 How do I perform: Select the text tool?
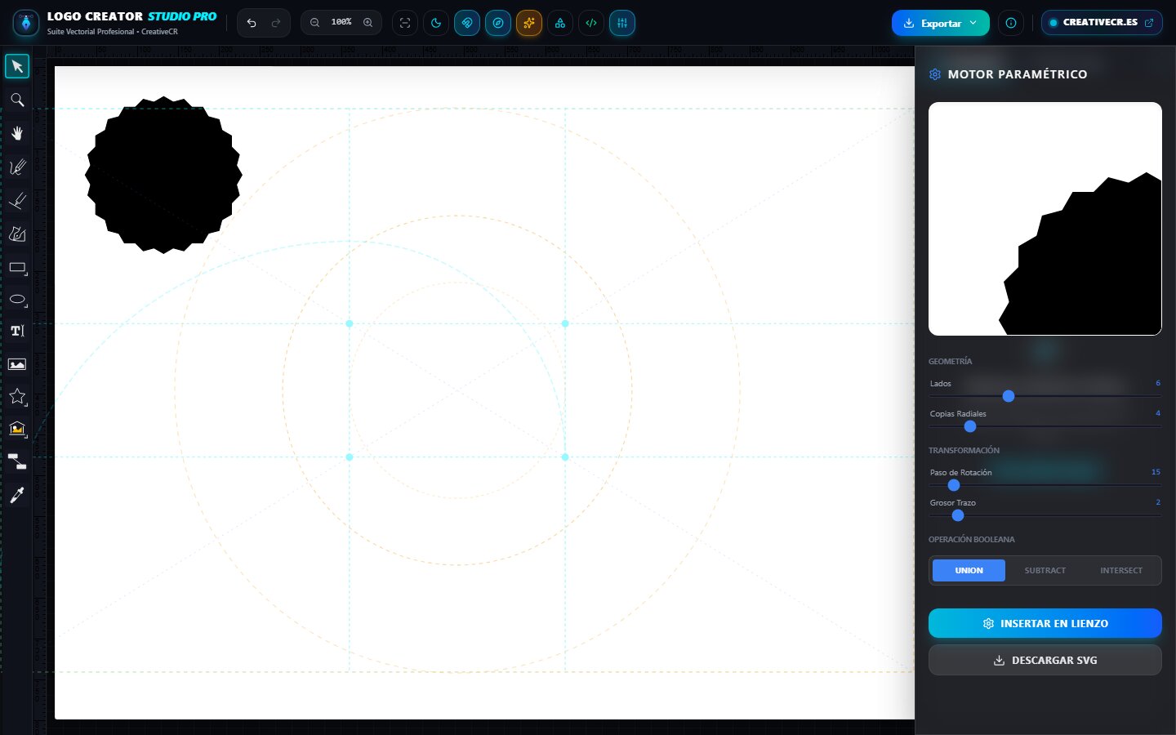[x=17, y=331]
